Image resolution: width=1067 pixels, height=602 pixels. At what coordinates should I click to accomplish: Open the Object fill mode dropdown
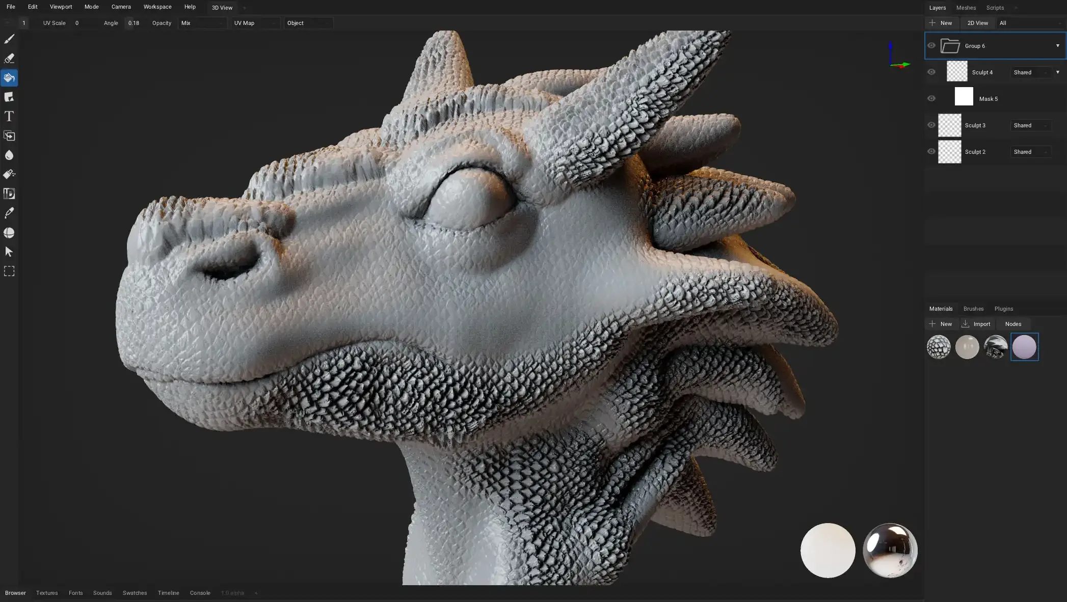309,23
